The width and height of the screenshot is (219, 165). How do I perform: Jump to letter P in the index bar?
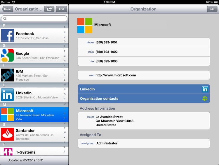coord(65,99)
